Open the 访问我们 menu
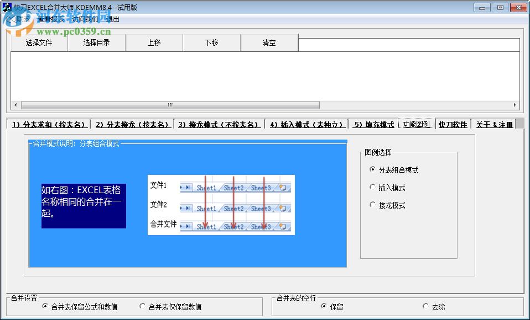This screenshot has width=530, height=320. click(x=84, y=18)
